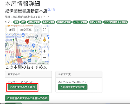Click この本屋のおすすめ文を書いてみる button
Screen dimensions: 130x104
click(x=27, y=98)
